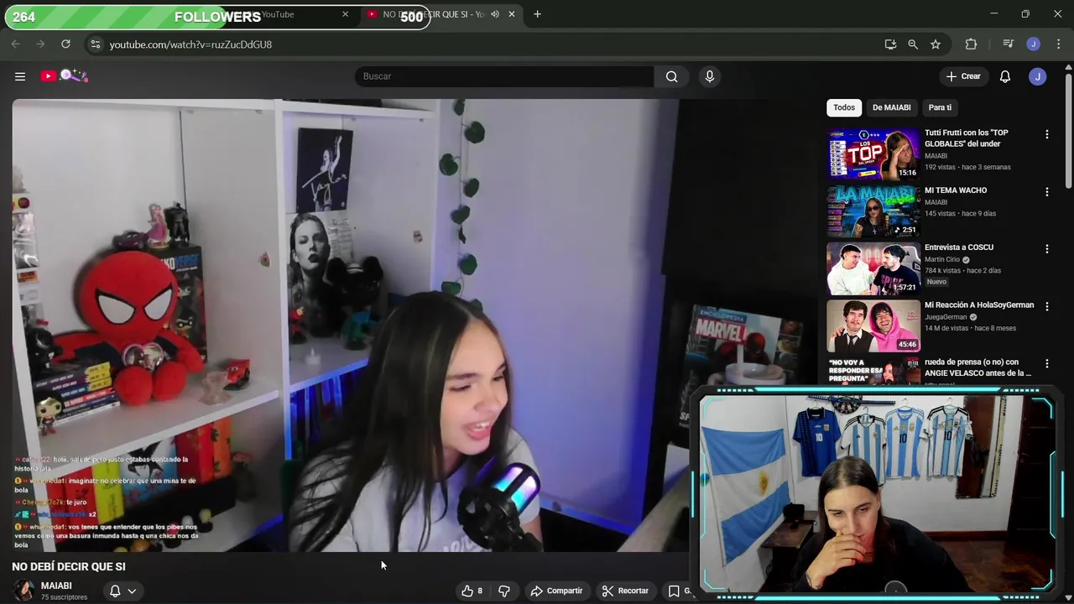Open options menu for HolaSoyGerman reaction video
Image resolution: width=1074 pixels, height=604 pixels.
point(1046,307)
